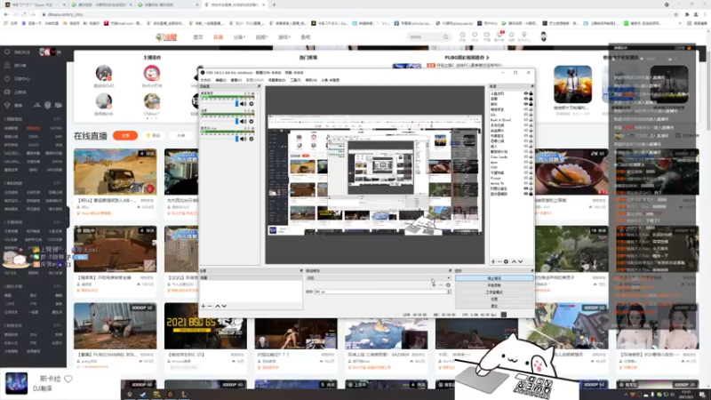Toggle lock on LOL source
The width and height of the screenshot is (711, 400).
click(x=531, y=115)
